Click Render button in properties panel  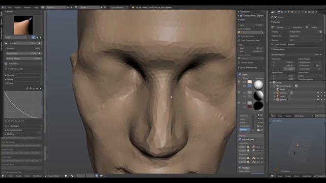point(280,27)
